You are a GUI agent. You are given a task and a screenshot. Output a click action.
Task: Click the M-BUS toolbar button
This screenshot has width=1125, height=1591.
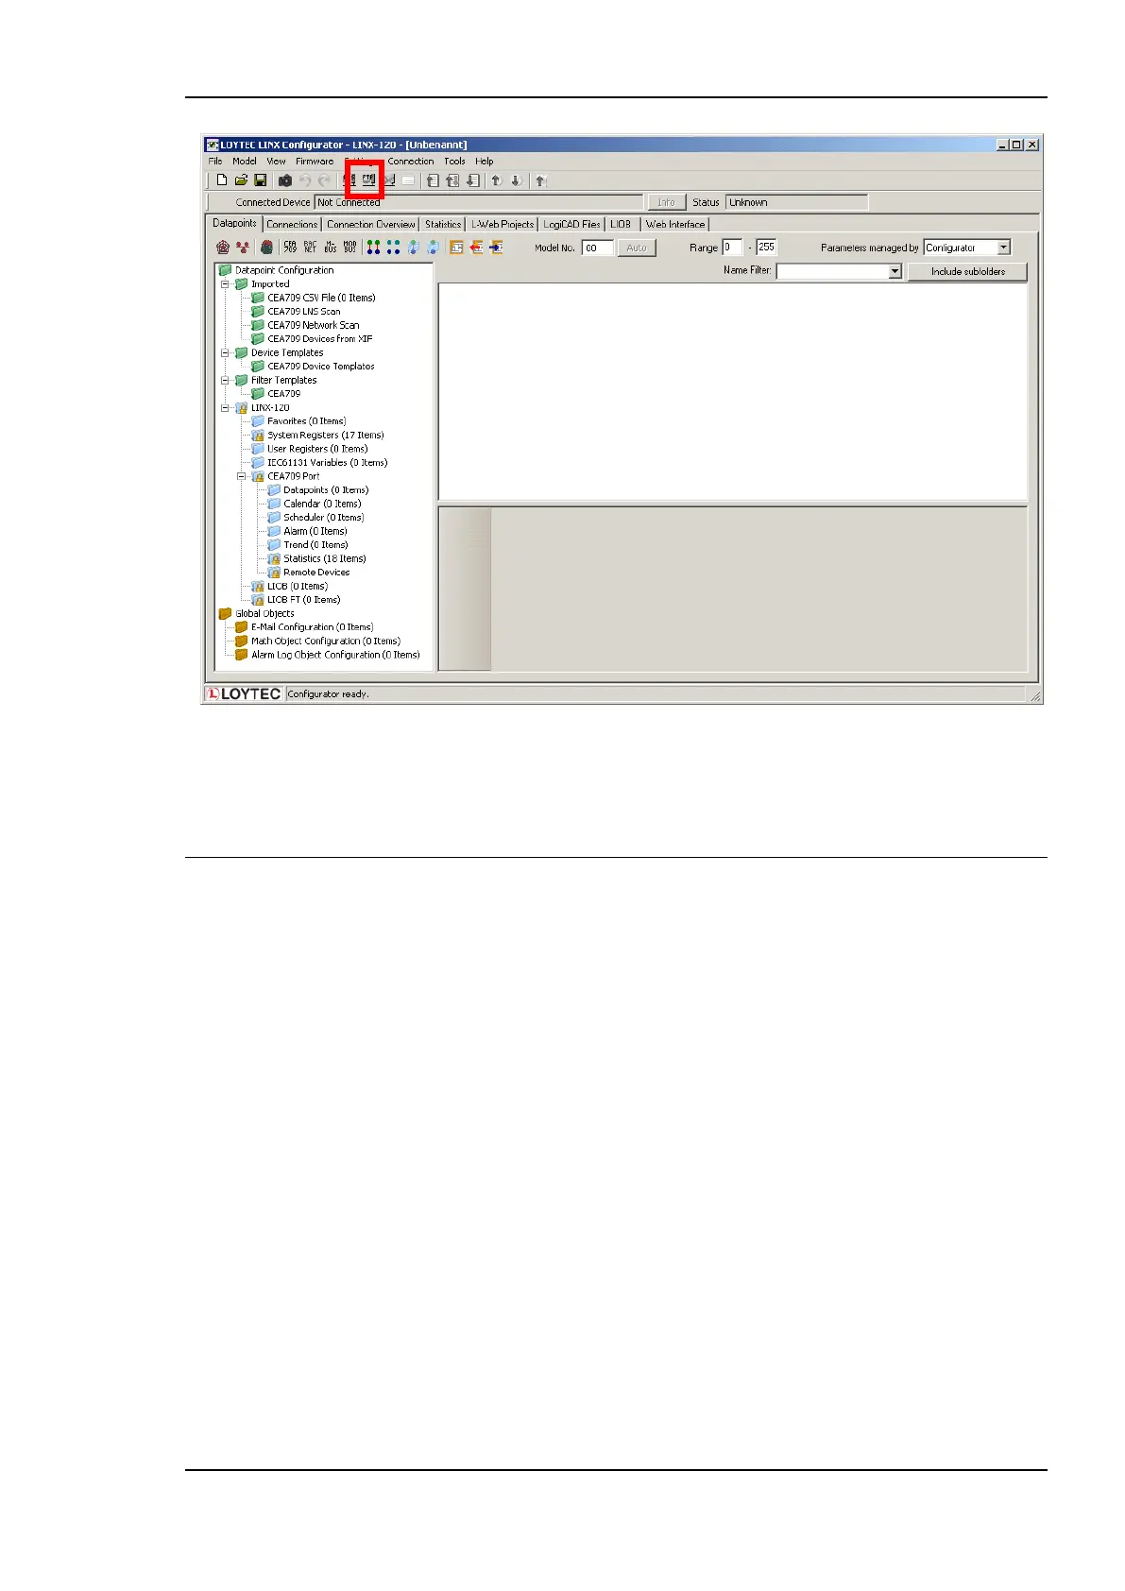(331, 248)
